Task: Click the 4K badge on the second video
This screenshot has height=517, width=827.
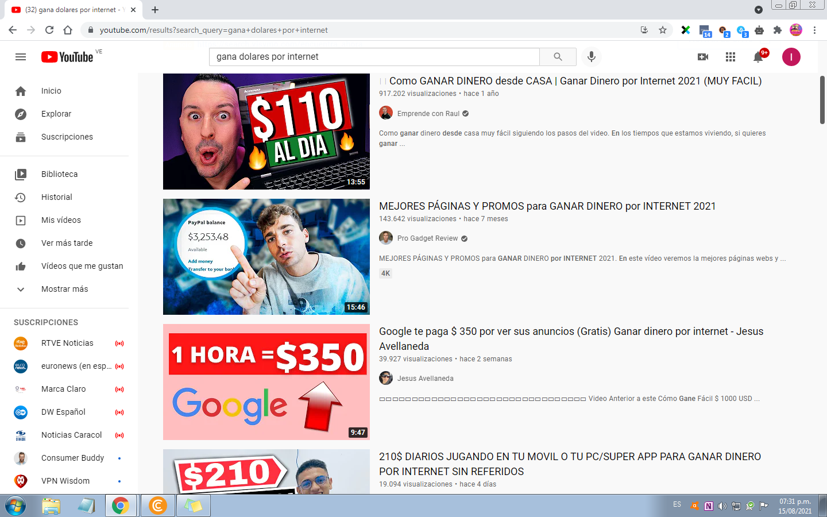Action: [386, 273]
